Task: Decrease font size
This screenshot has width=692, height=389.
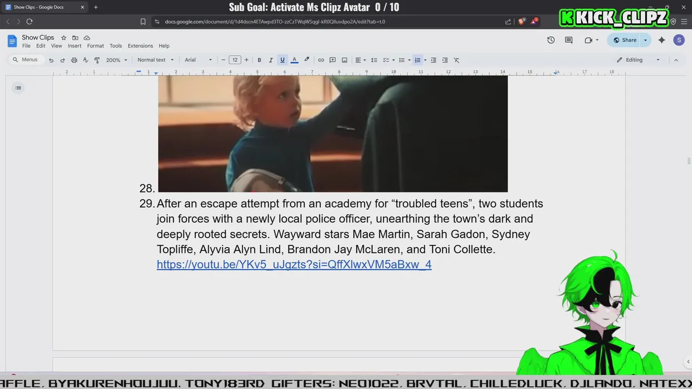Action: (x=223, y=60)
